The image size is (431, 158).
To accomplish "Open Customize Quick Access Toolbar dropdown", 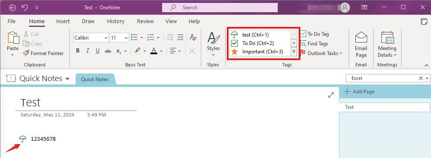I will (x=37, y=8).
